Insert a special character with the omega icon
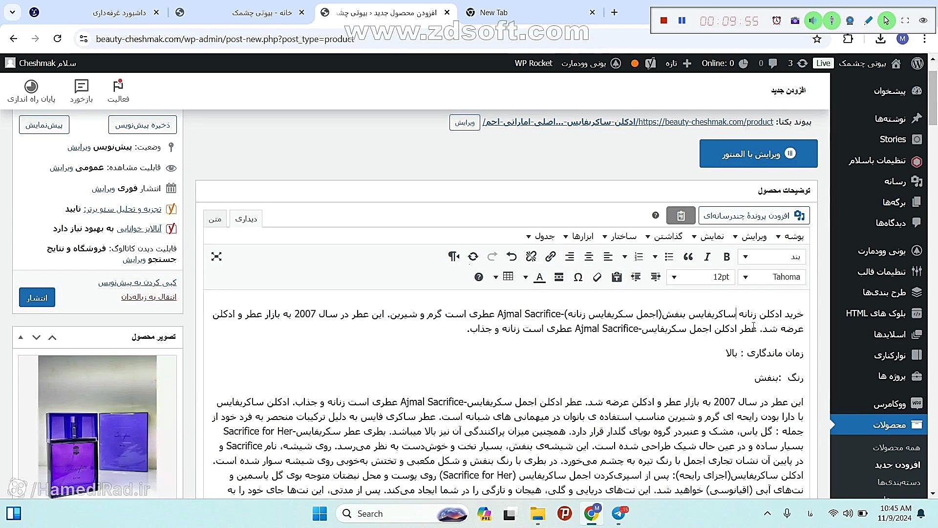 click(578, 277)
